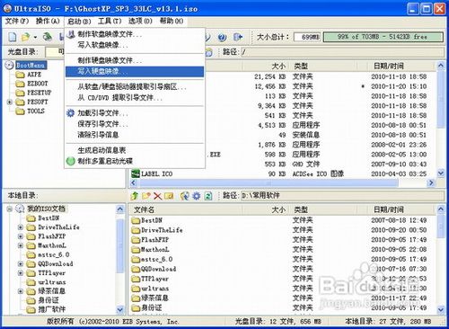Expand the TTPlayer folder node

pyautogui.click(x=21, y=273)
